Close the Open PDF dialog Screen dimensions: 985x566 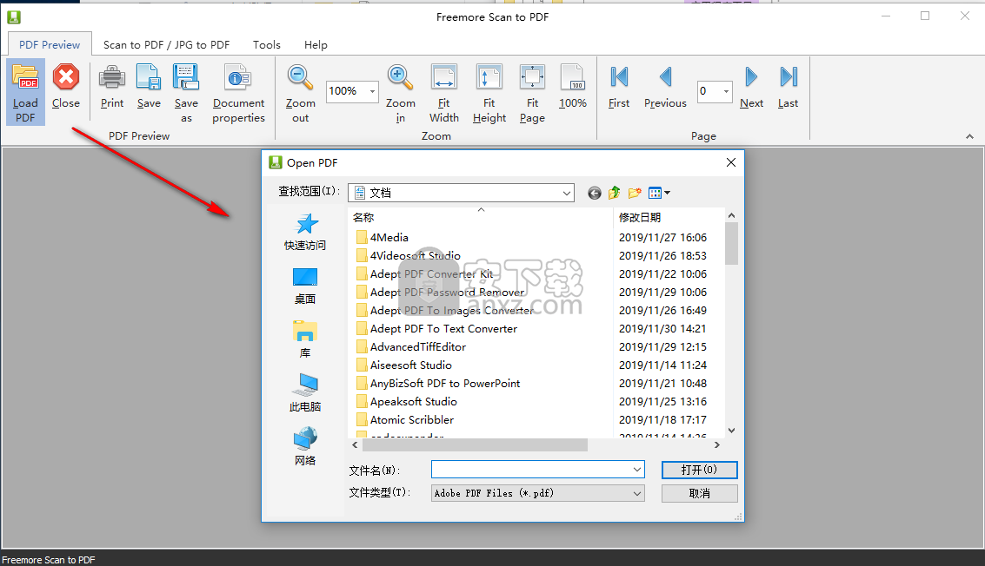[730, 162]
